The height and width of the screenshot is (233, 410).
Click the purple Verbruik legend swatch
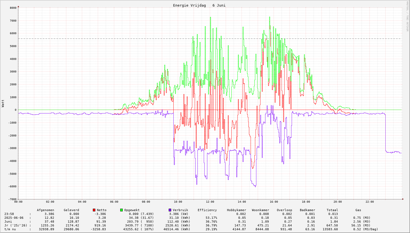click(x=170, y=210)
